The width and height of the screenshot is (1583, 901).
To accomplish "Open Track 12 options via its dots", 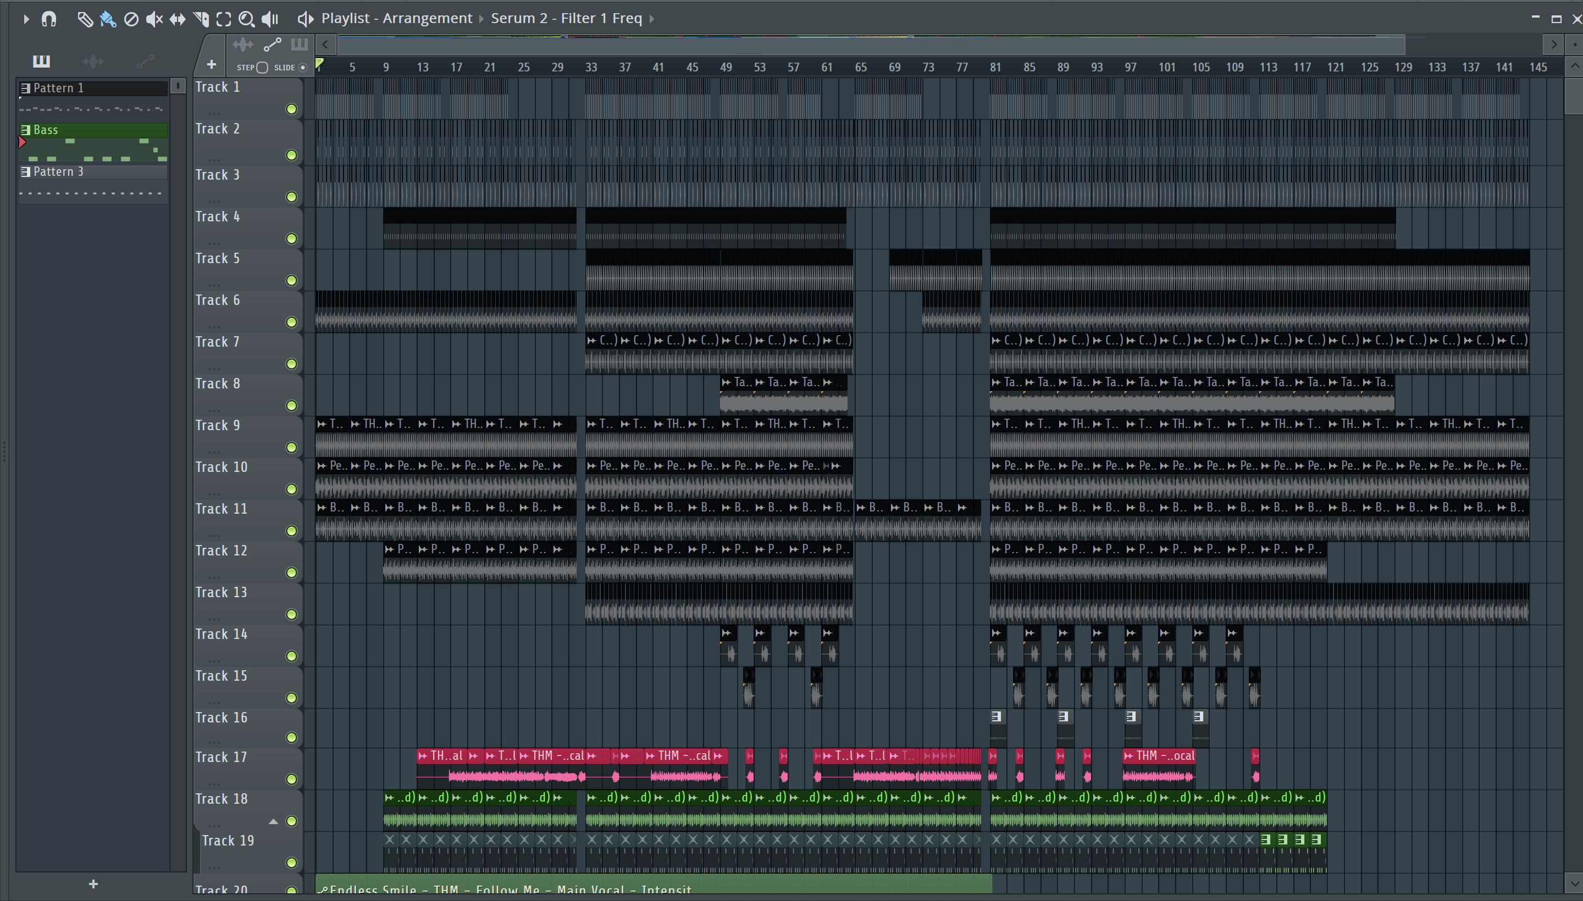I will (214, 577).
